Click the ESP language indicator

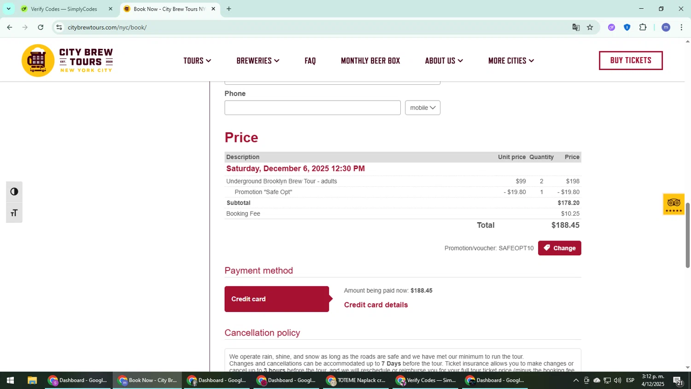click(630, 380)
